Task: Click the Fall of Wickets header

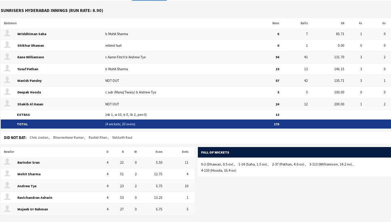Action: (x=215, y=152)
